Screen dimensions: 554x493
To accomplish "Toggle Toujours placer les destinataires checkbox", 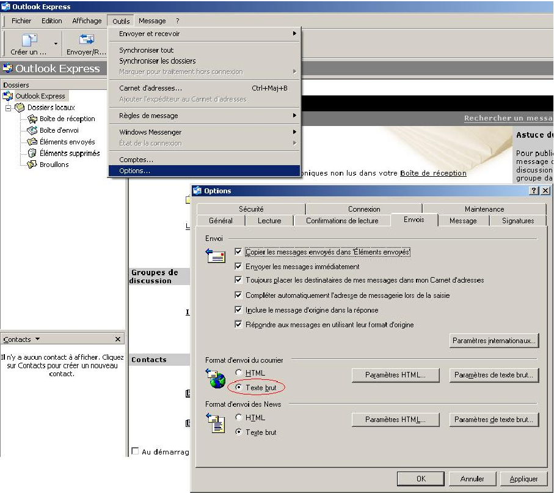I will click(x=238, y=280).
